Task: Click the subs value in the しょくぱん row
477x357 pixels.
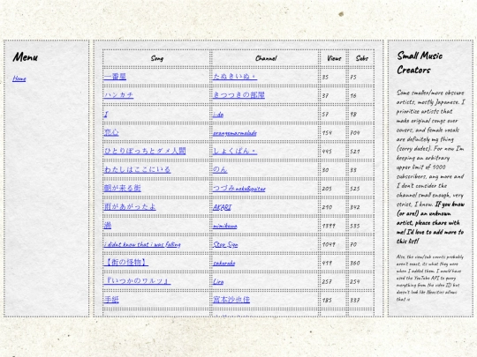Action: click(355, 152)
